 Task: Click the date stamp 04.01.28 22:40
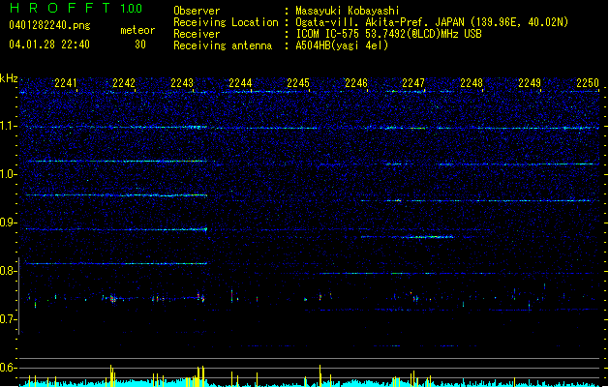tap(49, 45)
